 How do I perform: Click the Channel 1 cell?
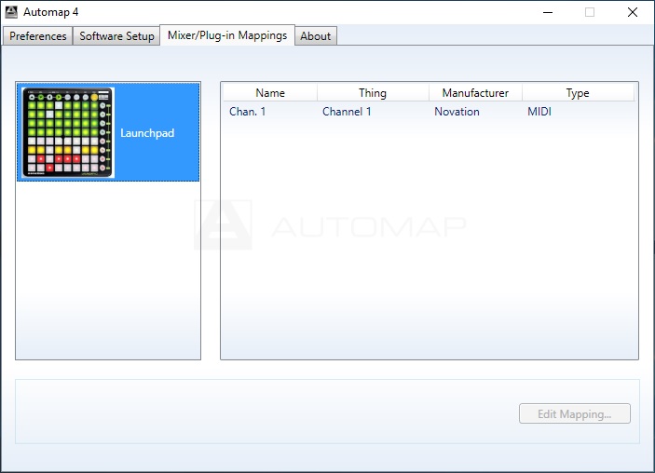(347, 112)
